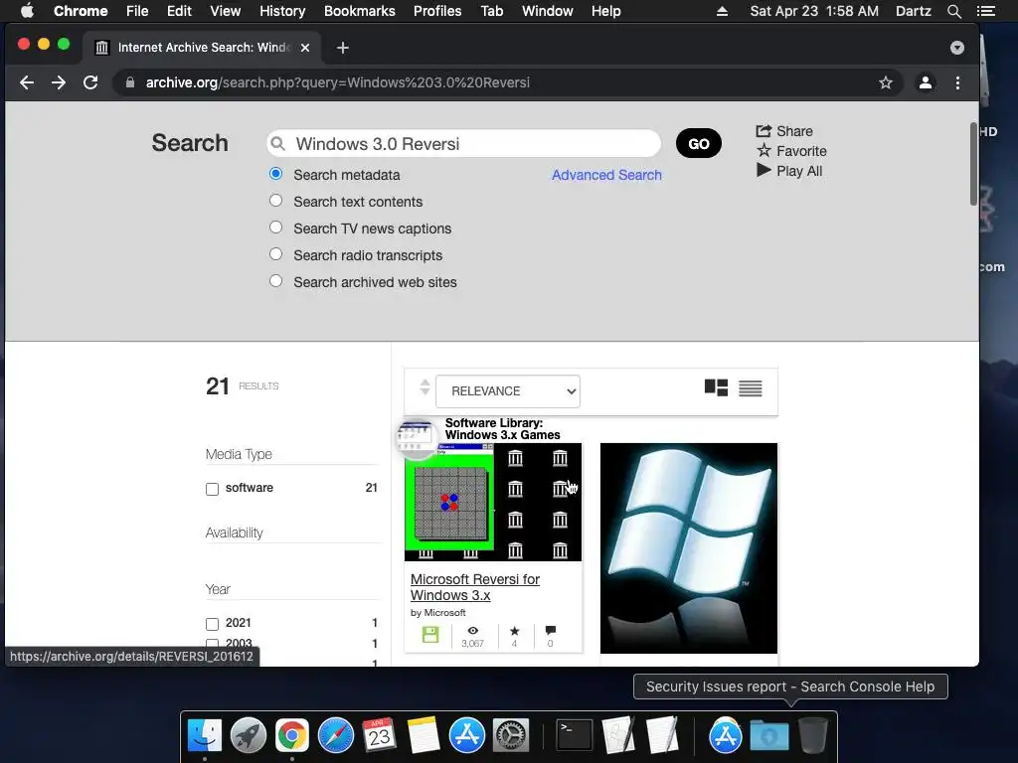Bookmark this page with the star icon
This screenshot has height=763, width=1018.
click(x=886, y=82)
